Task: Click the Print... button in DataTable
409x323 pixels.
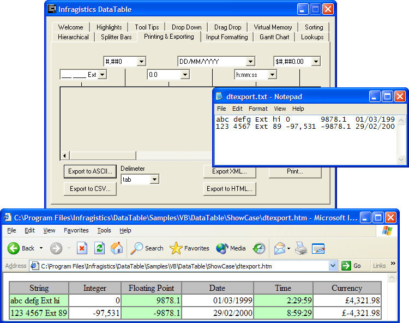Action: (x=295, y=172)
